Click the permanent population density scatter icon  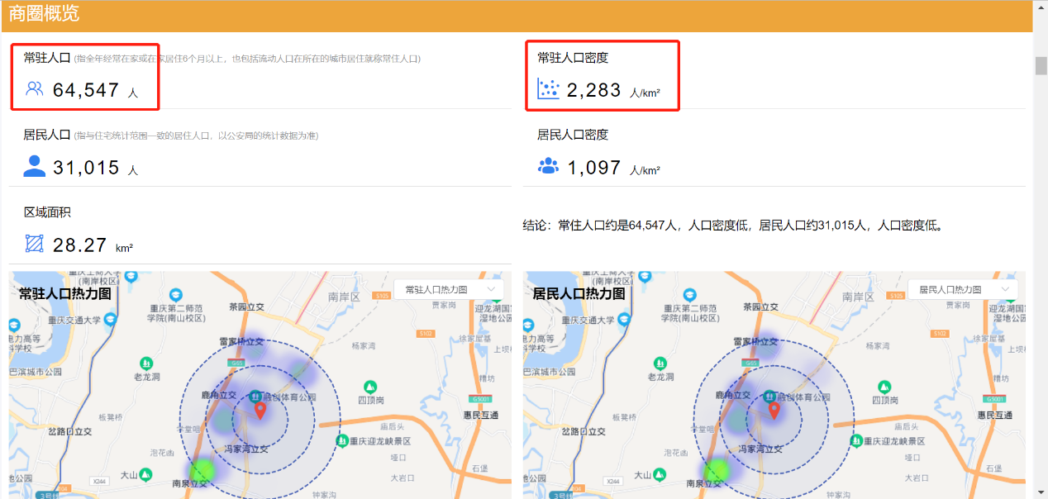[x=548, y=89]
